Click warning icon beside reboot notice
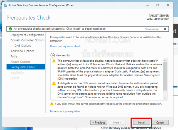This screenshot has height=130, width=178. (52, 104)
